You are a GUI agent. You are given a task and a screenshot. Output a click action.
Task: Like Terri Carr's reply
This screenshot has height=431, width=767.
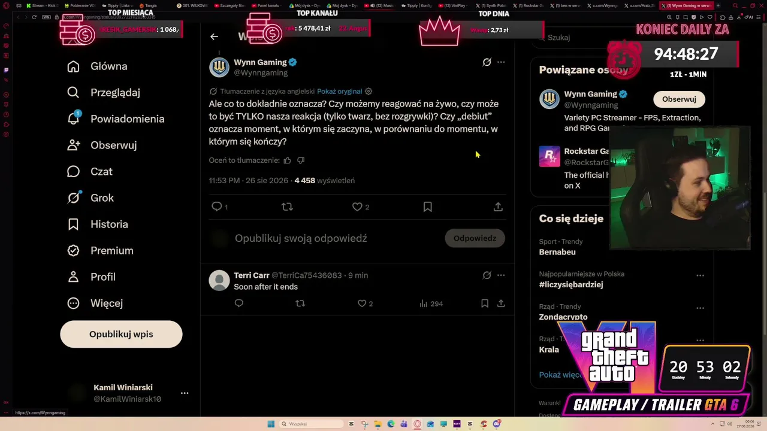tap(361, 303)
